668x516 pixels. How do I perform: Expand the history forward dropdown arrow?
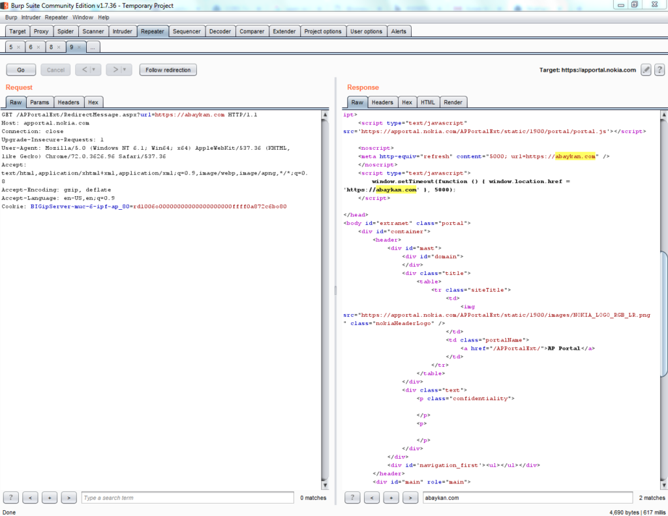(125, 70)
